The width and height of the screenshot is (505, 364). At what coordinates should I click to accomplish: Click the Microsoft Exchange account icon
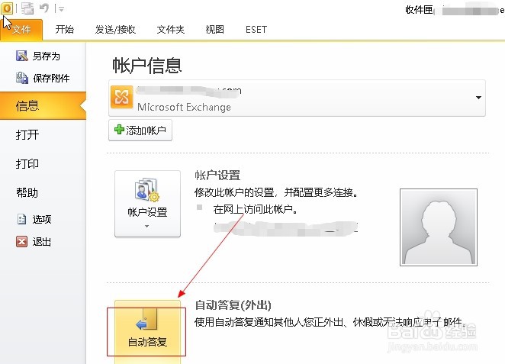tap(121, 97)
